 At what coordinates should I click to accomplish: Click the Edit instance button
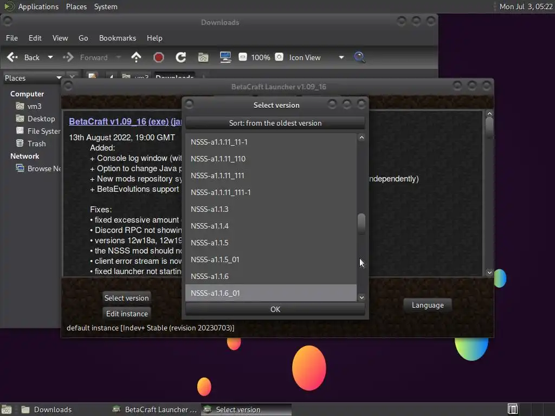click(127, 314)
